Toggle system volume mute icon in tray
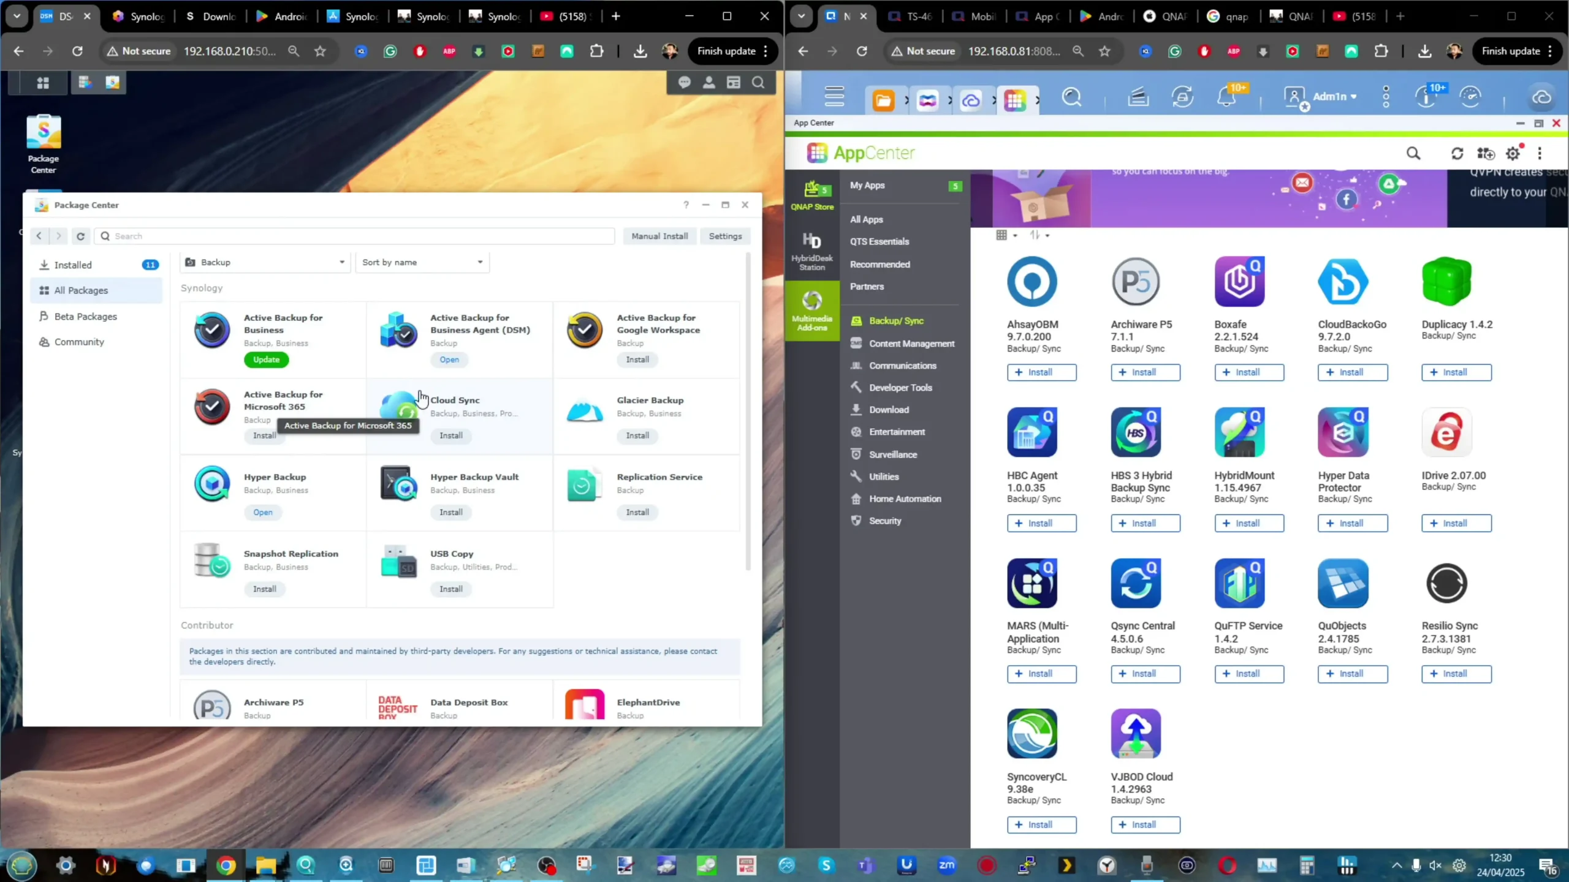Screen dimensions: 1569x882 1435,865
